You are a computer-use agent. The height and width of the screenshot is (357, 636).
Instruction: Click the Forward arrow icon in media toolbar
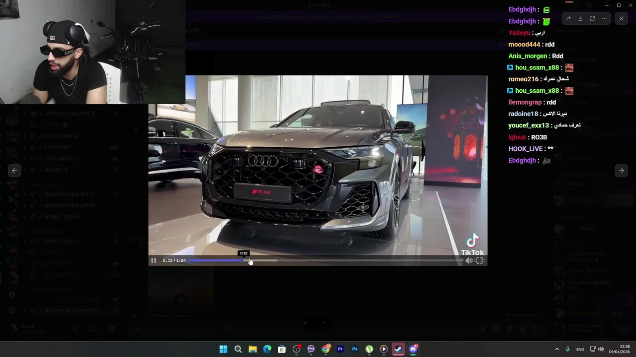(568, 19)
